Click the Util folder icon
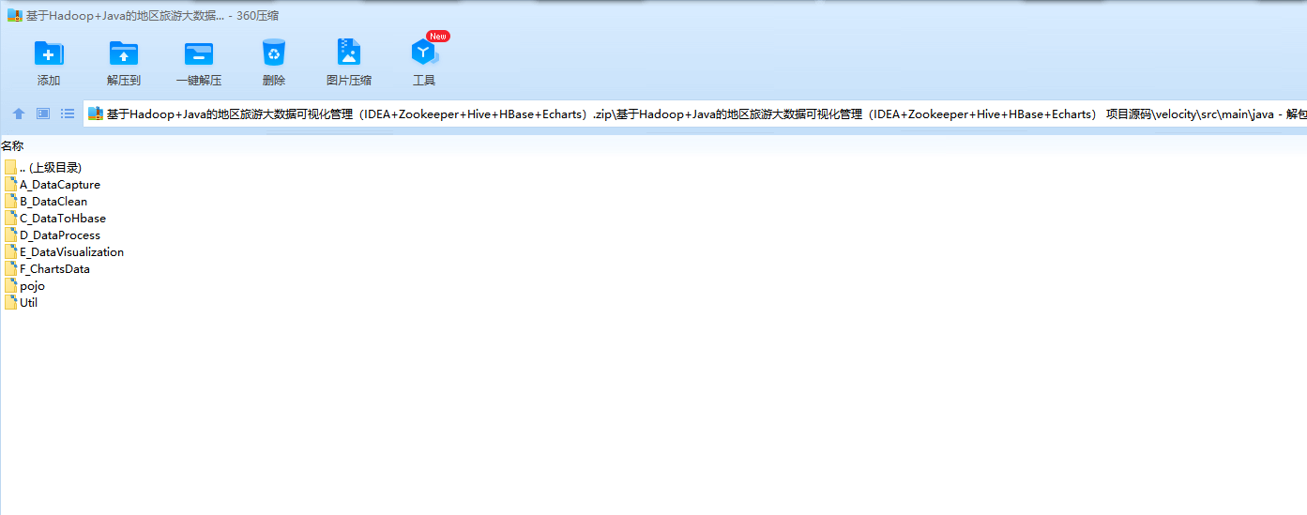The width and height of the screenshot is (1307, 515). click(x=10, y=303)
